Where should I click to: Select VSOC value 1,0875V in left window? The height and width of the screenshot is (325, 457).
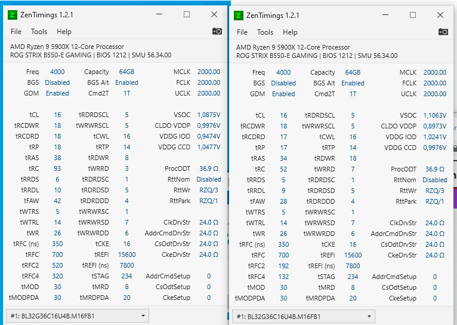(209, 115)
